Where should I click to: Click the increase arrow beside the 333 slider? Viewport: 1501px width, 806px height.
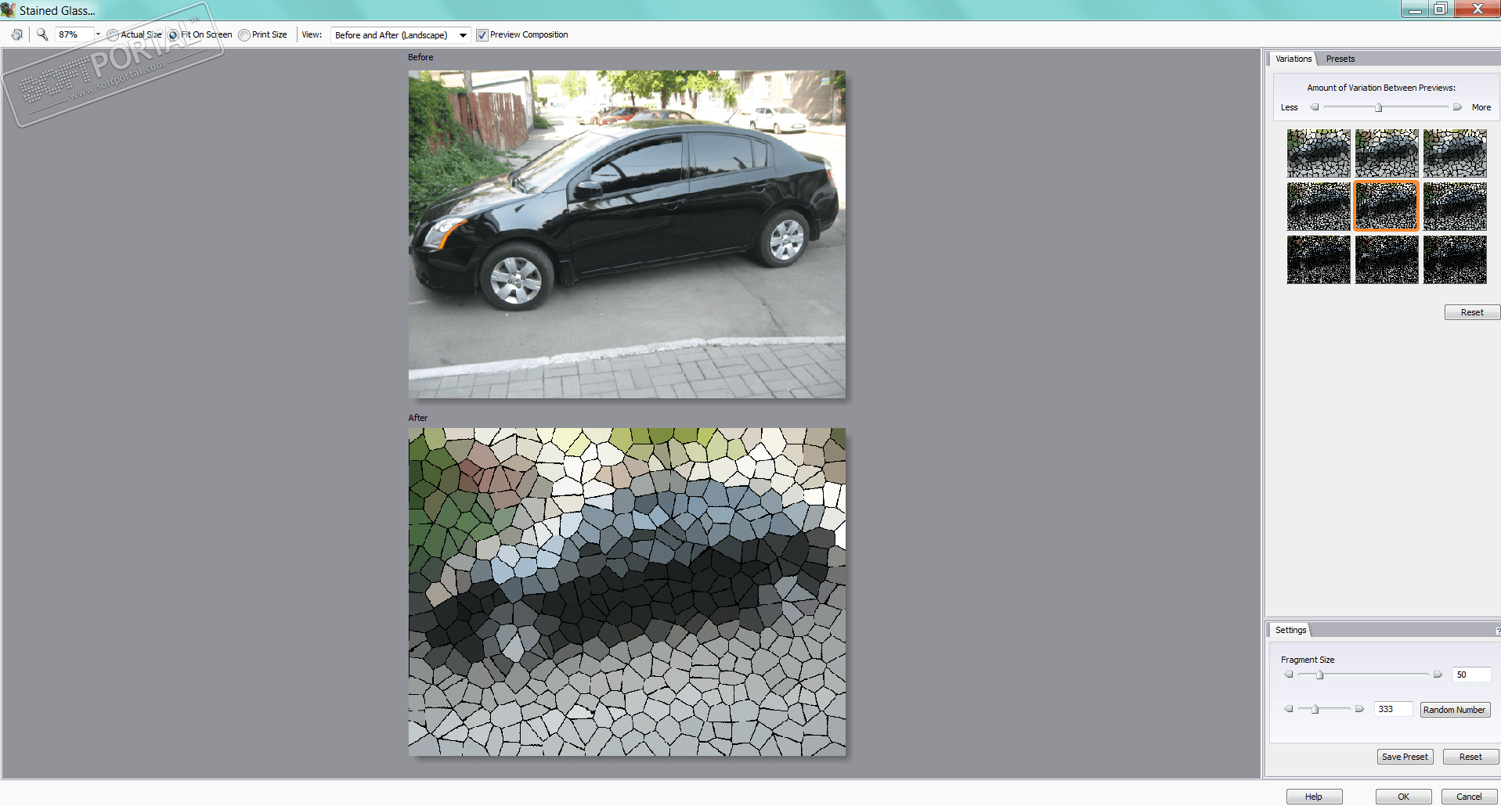click(1359, 709)
